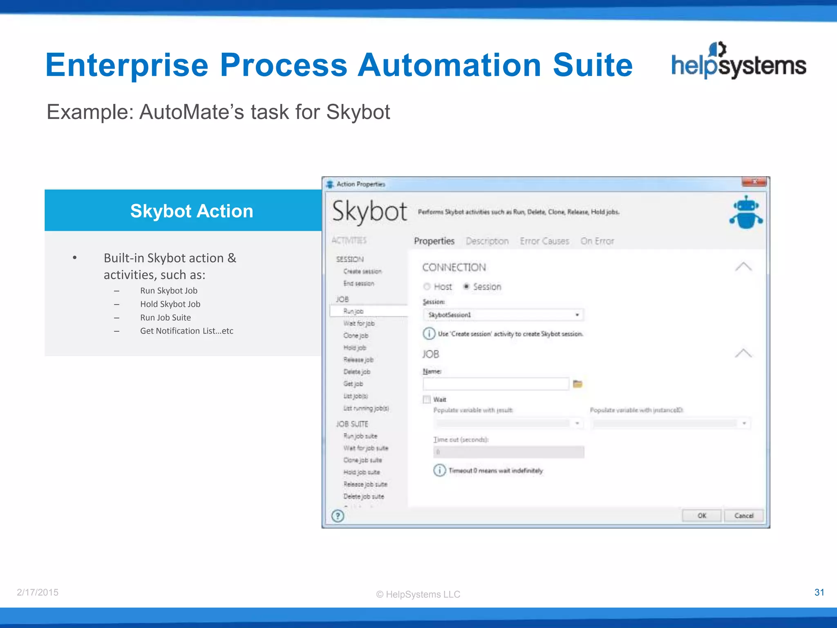Click the Get Notification List...etc bullet
The image size is (837, 628).
pos(187,331)
